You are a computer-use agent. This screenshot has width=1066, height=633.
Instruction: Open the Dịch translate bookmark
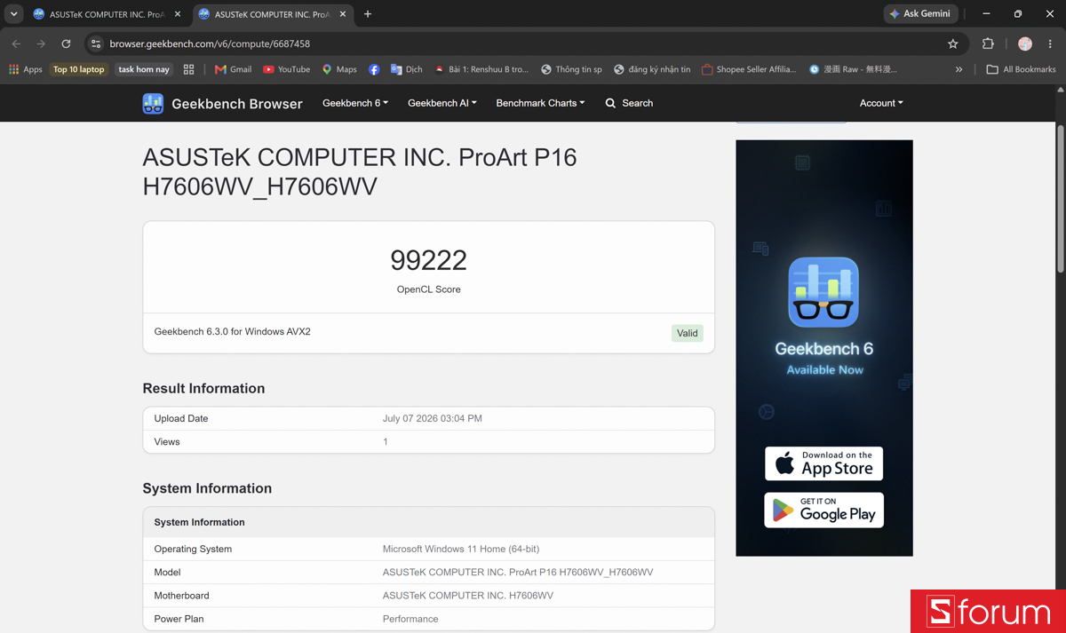[407, 69]
